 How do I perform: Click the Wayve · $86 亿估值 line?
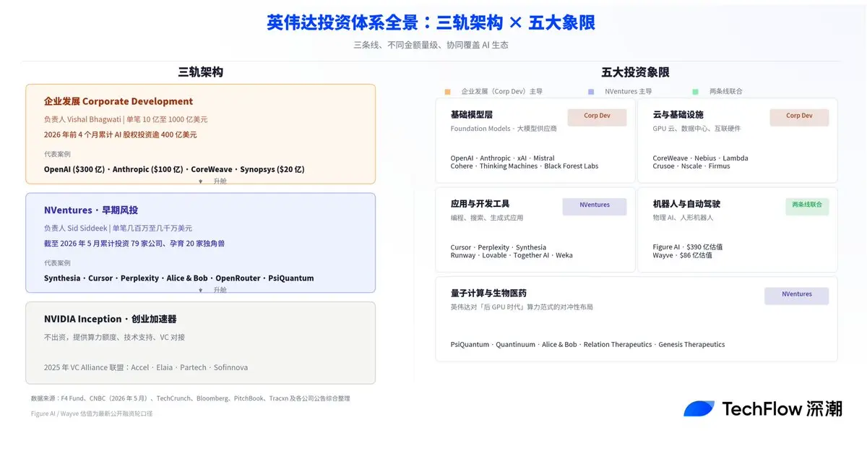(682, 255)
